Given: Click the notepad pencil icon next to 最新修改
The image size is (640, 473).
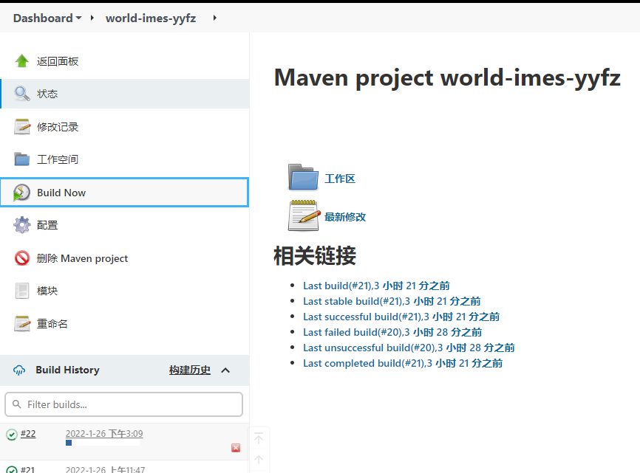Looking at the screenshot, I should (x=304, y=215).
